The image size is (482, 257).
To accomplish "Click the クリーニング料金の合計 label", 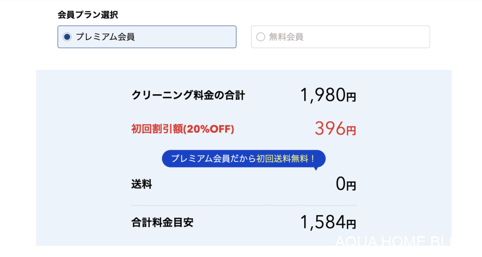I will point(188,96).
